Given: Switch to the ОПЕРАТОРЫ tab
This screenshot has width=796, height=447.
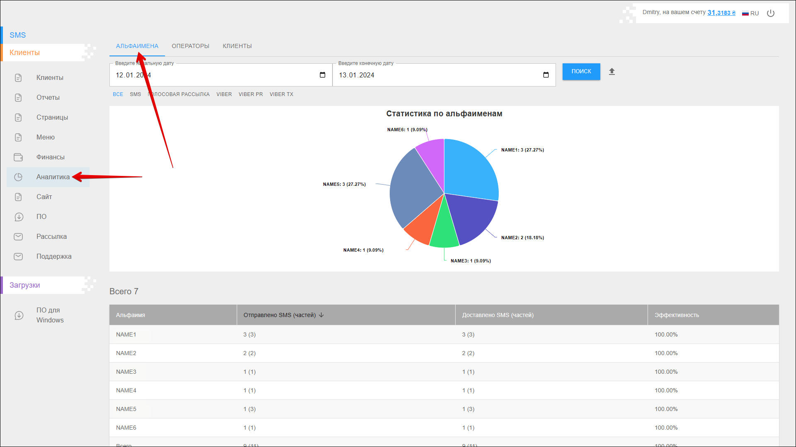Looking at the screenshot, I should pyautogui.click(x=190, y=46).
